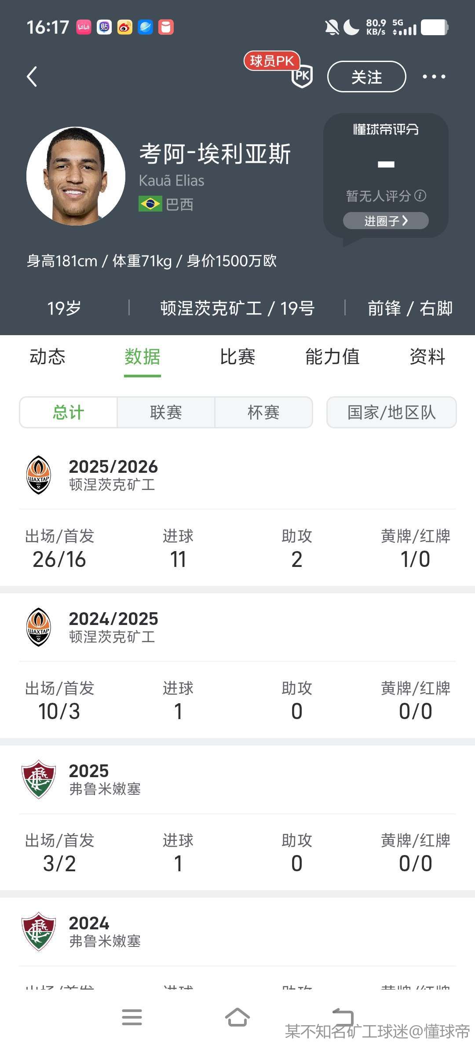Select the 杯赛 filter segment
This screenshot has height=1045, width=475.
point(263,413)
